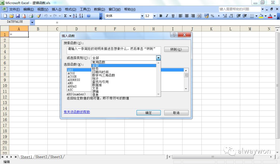Apply cell borders icon
280x164 pixels.
point(252,16)
